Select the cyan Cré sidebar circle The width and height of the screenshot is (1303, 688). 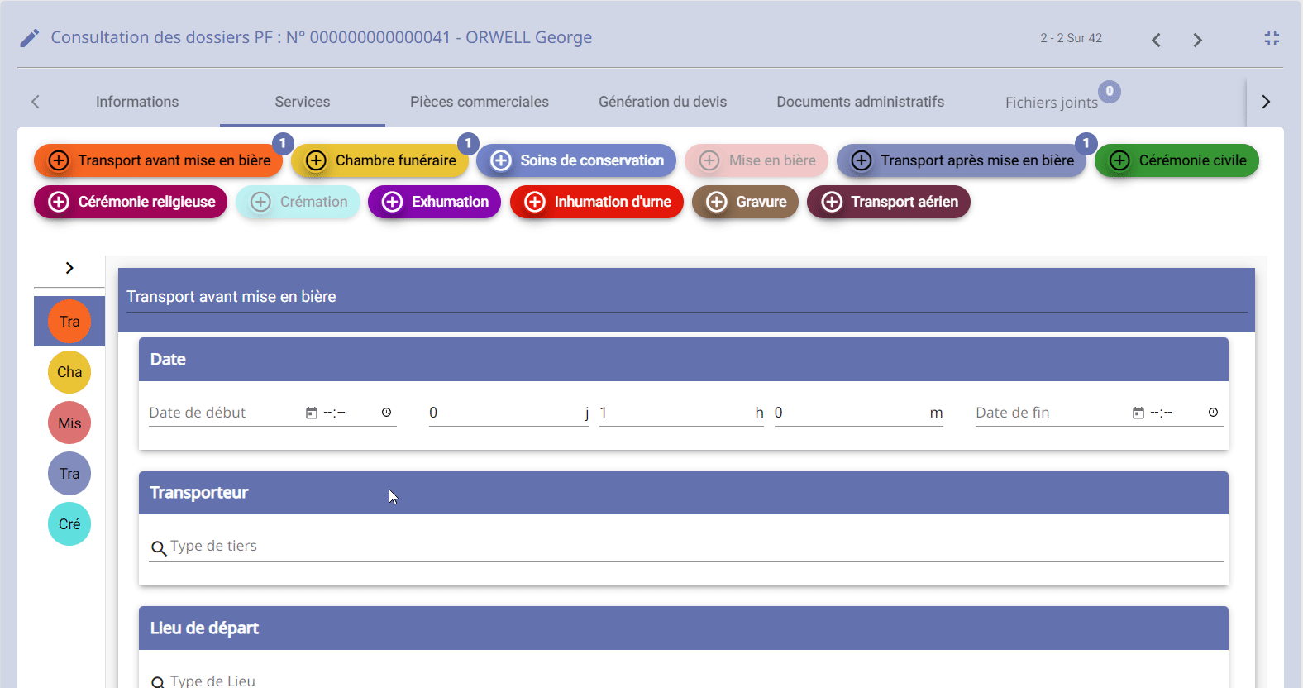(69, 523)
